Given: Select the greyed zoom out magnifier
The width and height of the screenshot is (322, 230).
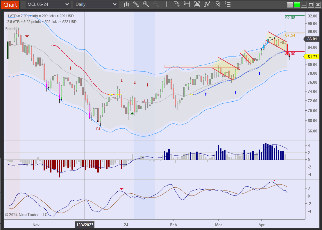Looking at the screenshot, I should point(156,4).
